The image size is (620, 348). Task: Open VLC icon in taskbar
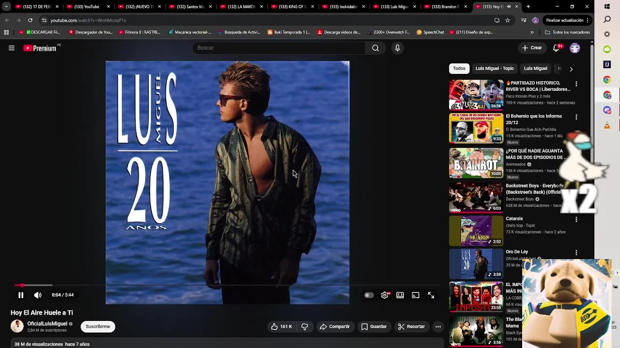pos(607,125)
